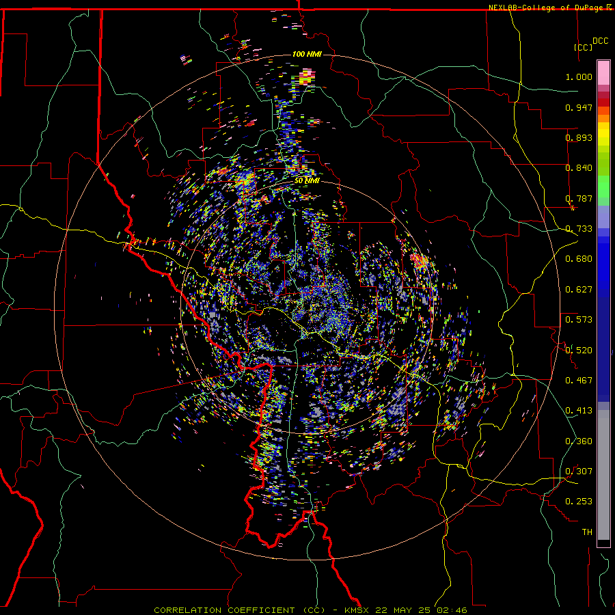Select the 0.893 scale value
The width and height of the screenshot is (615, 615).
[579, 137]
